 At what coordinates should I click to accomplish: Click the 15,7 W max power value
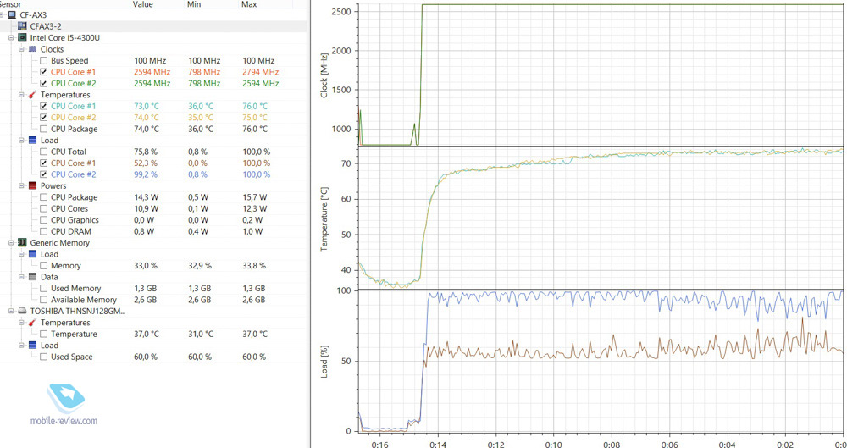pos(254,197)
